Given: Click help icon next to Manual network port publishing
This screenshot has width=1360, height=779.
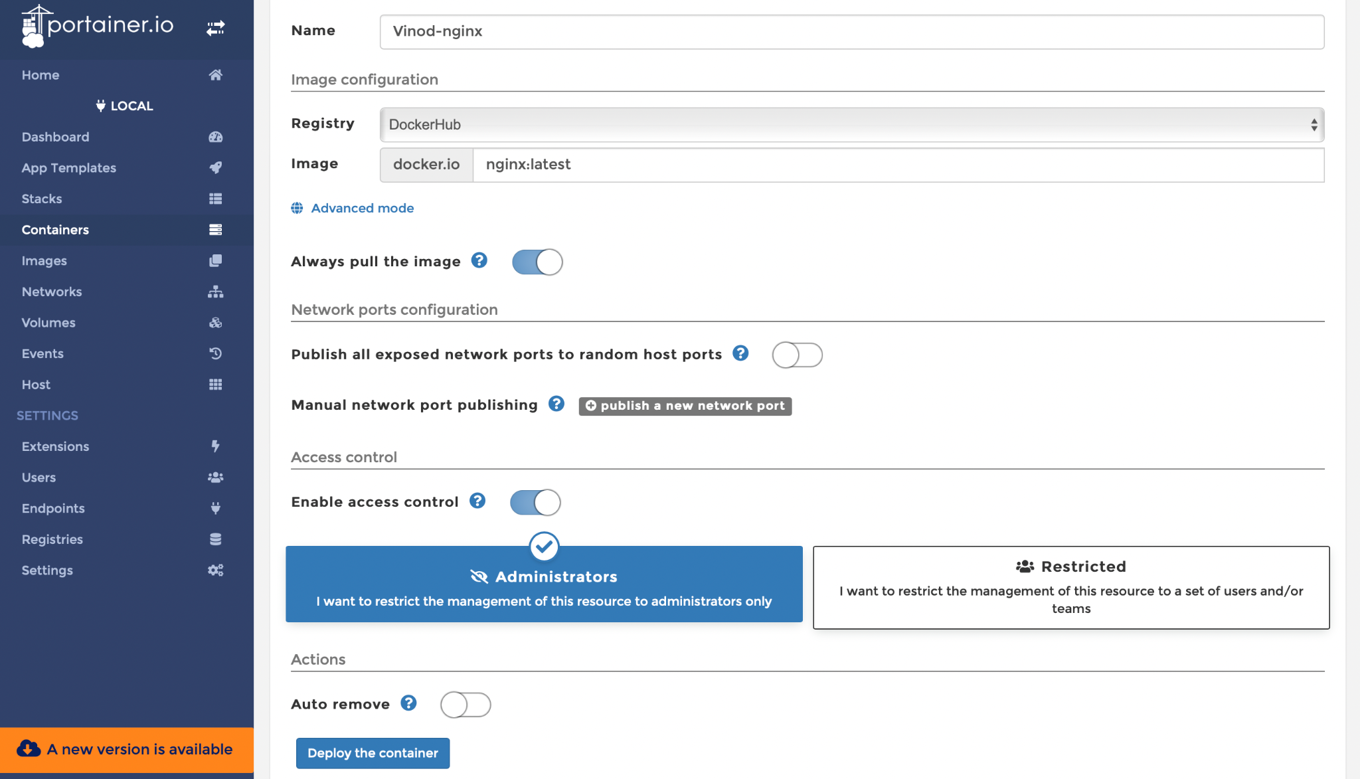Looking at the screenshot, I should coord(556,404).
